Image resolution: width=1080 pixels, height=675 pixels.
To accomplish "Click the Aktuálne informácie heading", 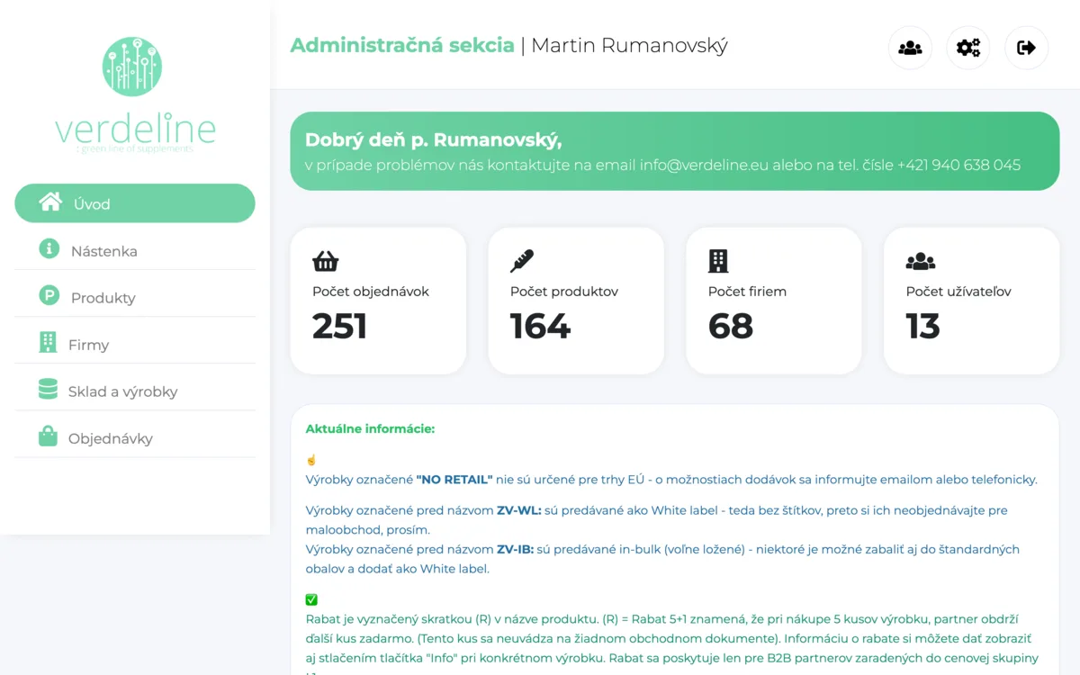I will tap(370, 428).
